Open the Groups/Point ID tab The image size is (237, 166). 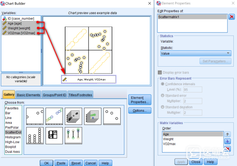tap(55, 95)
